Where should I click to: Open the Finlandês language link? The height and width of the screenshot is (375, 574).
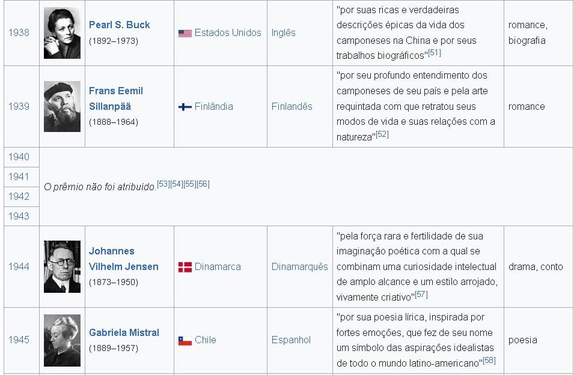coord(292,107)
